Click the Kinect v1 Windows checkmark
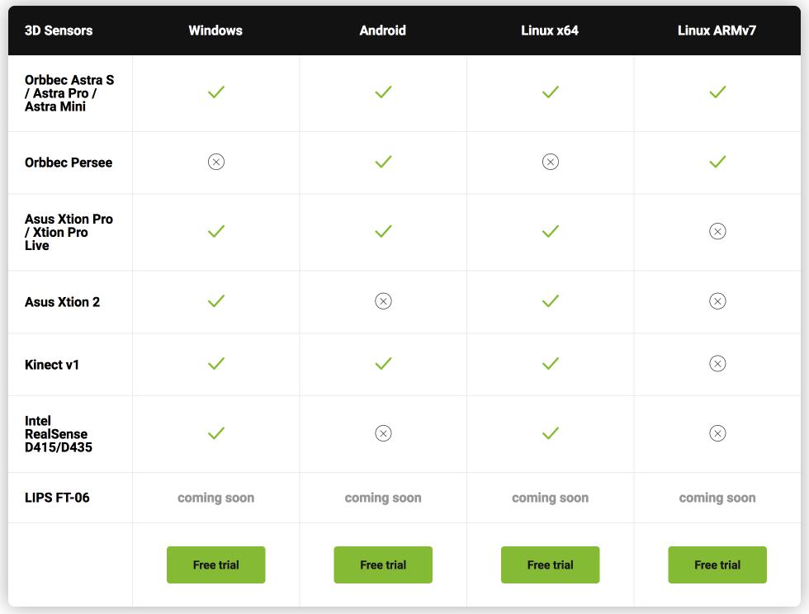 point(216,364)
